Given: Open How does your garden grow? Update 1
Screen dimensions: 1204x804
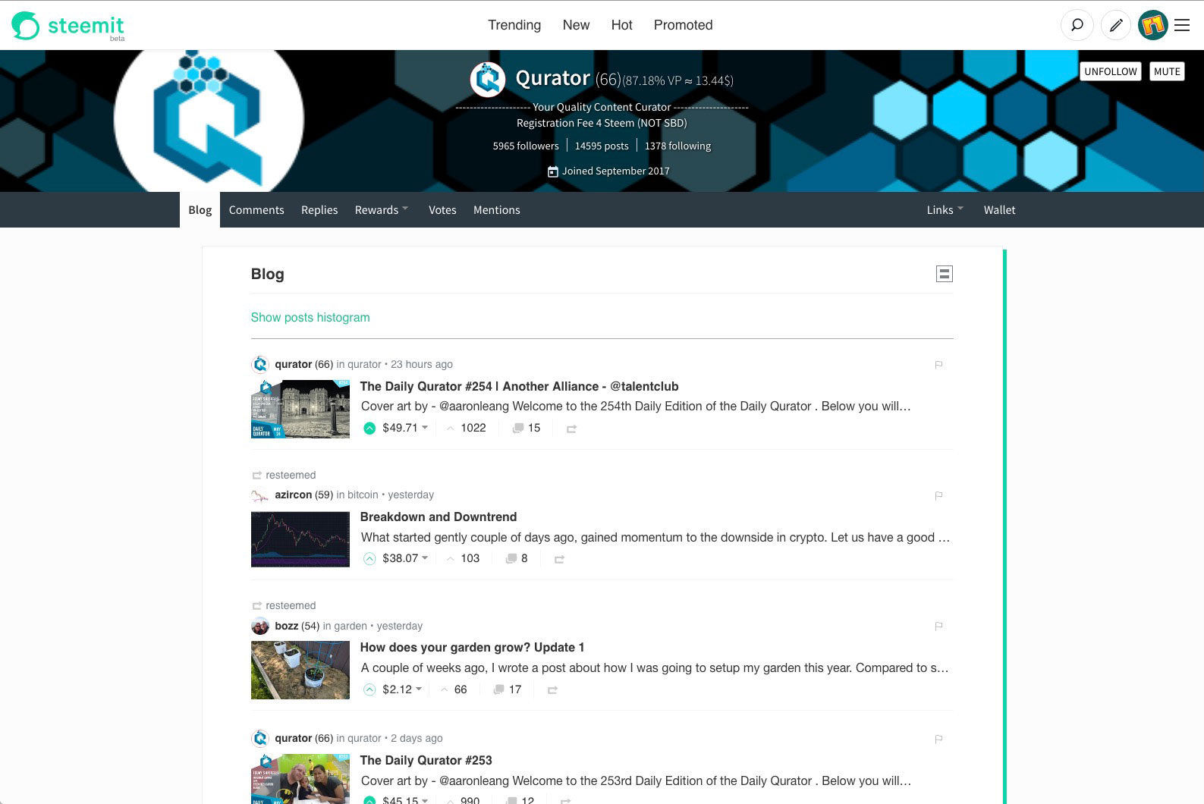Looking at the screenshot, I should coord(472,647).
